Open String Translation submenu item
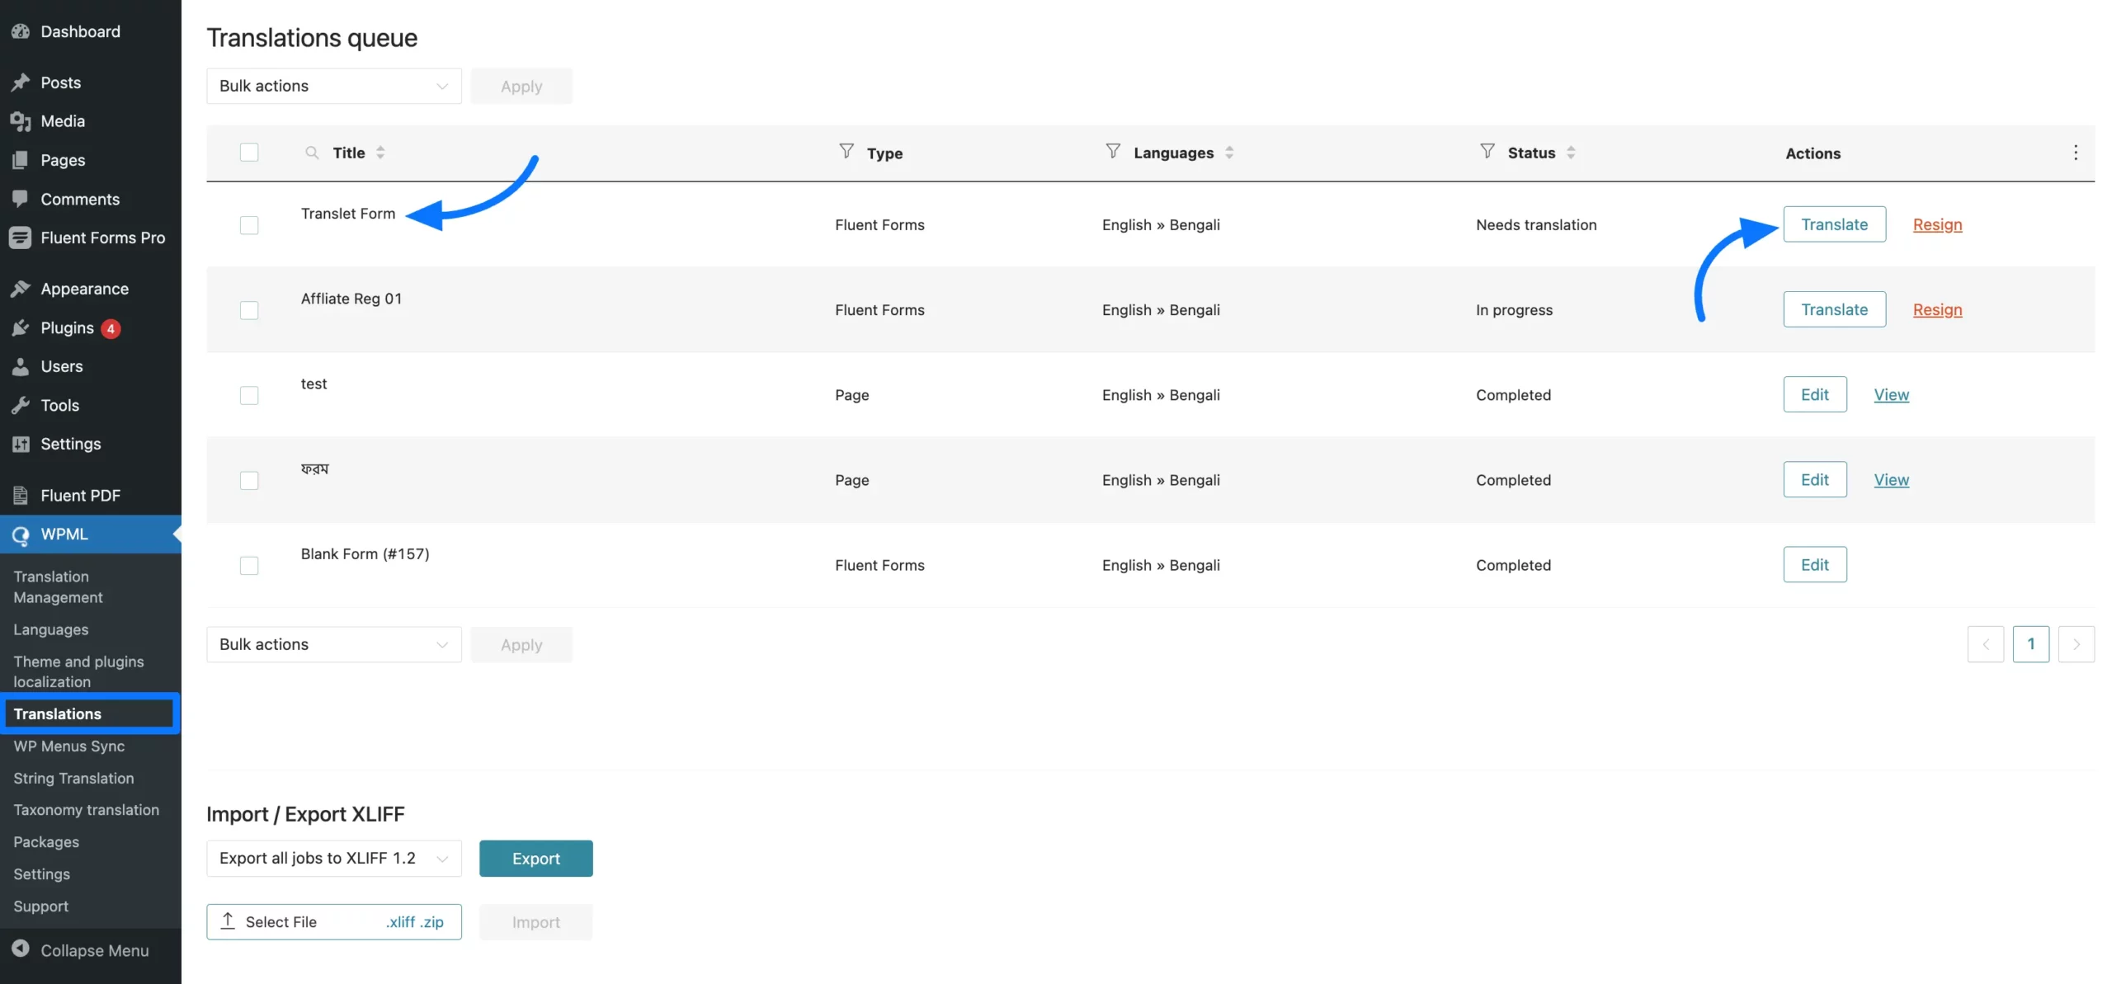 point(73,778)
